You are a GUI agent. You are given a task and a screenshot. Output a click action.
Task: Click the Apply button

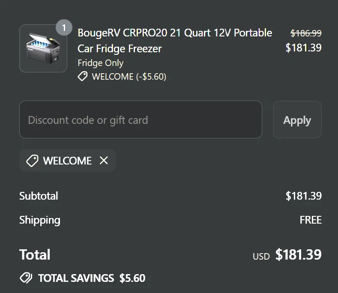click(x=297, y=120)
